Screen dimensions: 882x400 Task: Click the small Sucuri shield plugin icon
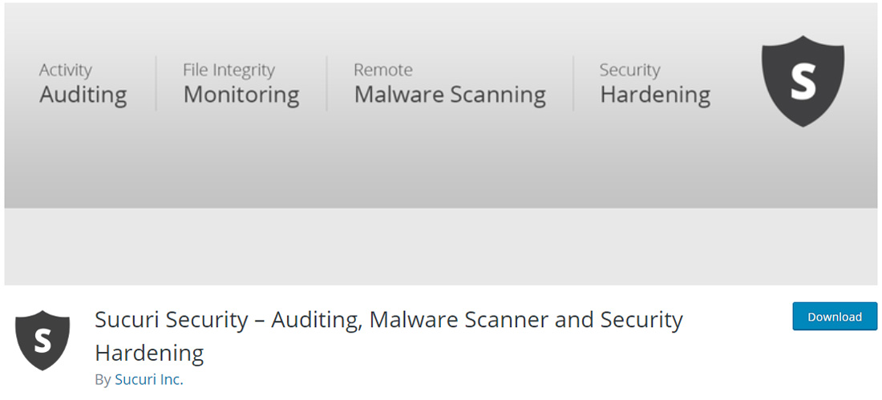tap(42, 341)
